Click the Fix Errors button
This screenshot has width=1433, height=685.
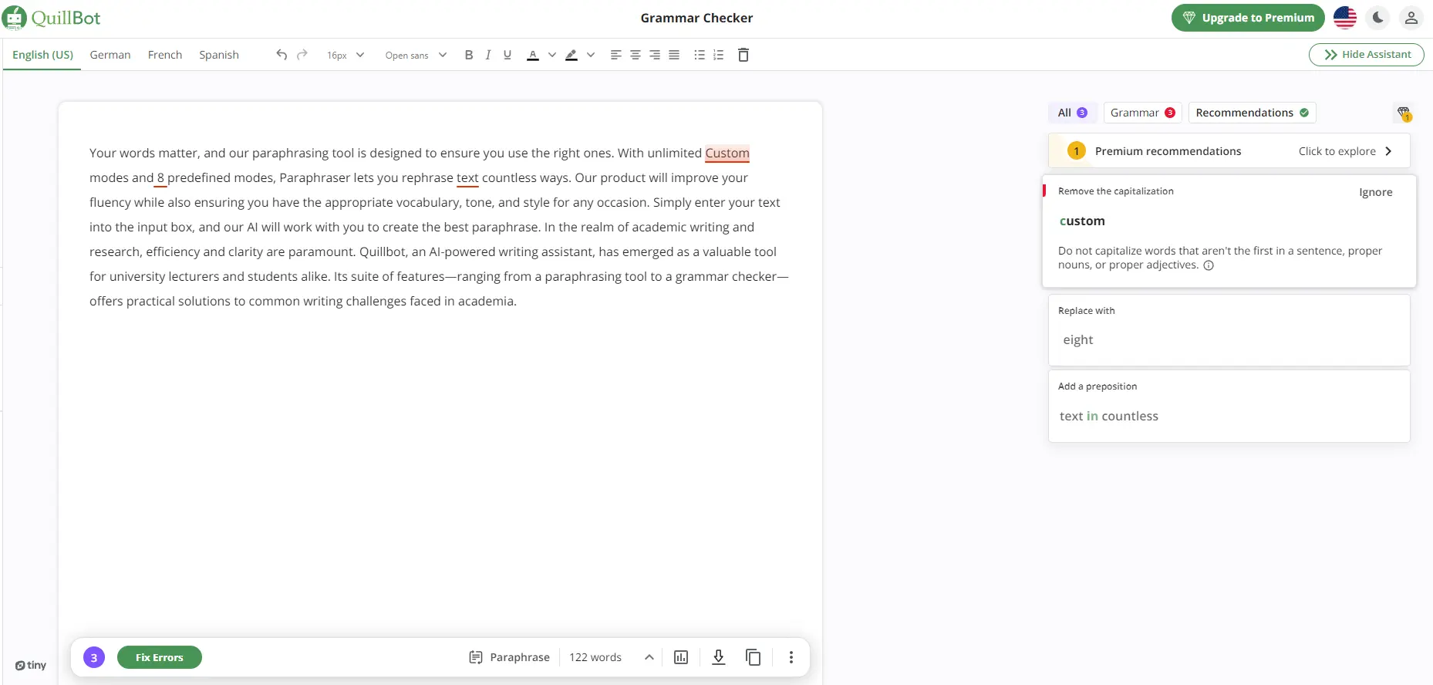coord(159,657)
